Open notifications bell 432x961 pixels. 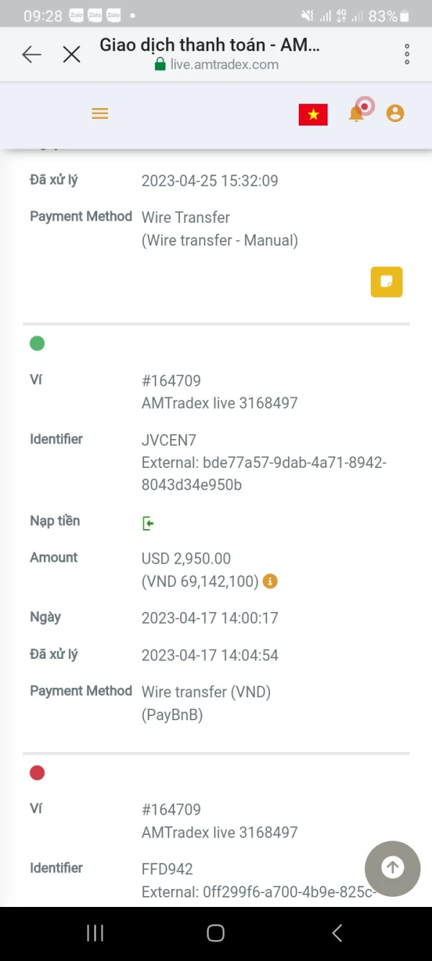pyautogui.click(x=356, y=114)
